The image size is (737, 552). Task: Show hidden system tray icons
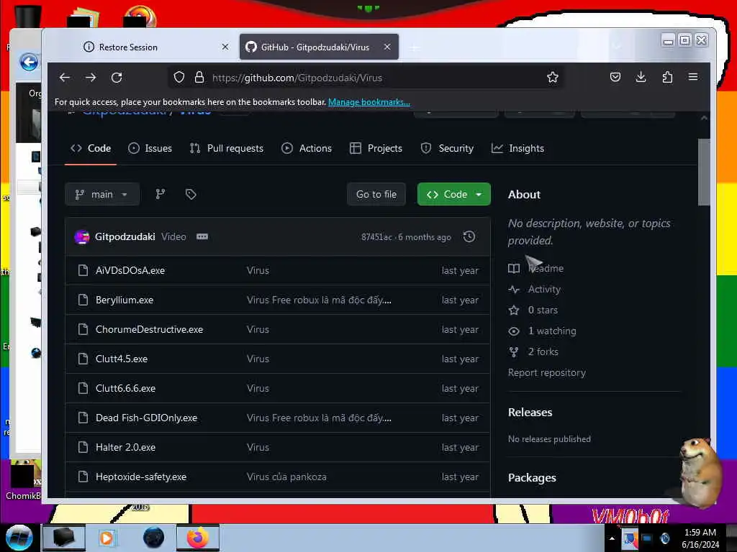(612, 538)
